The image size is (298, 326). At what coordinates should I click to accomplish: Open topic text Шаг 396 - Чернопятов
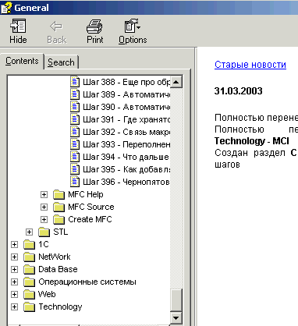pos(126,182)
